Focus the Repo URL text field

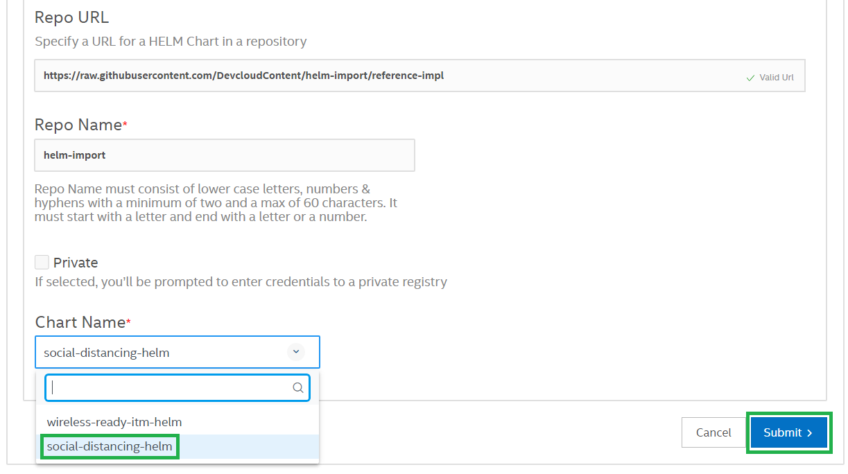coord(388,76)
